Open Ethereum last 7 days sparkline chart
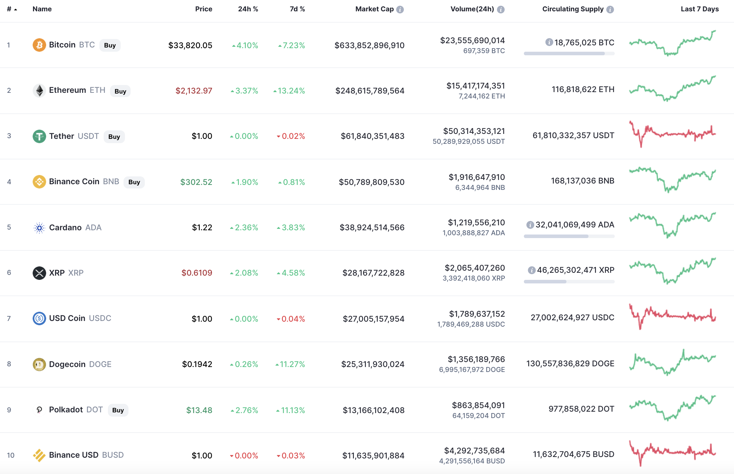Viewport: 734px width, 474px height. coord(673,89)
